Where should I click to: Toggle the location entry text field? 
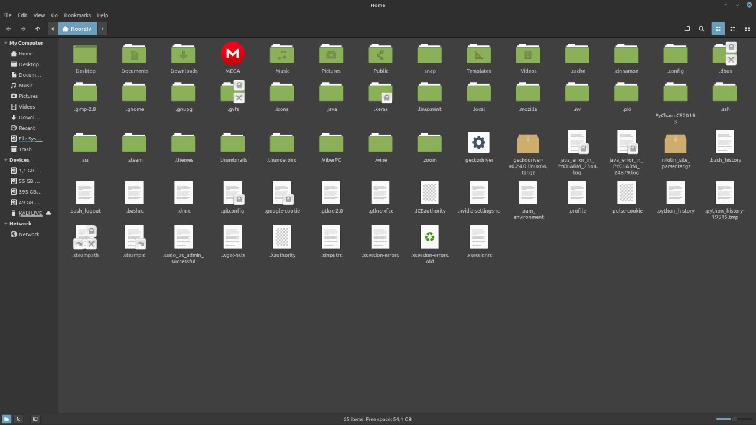click(687, 28)
